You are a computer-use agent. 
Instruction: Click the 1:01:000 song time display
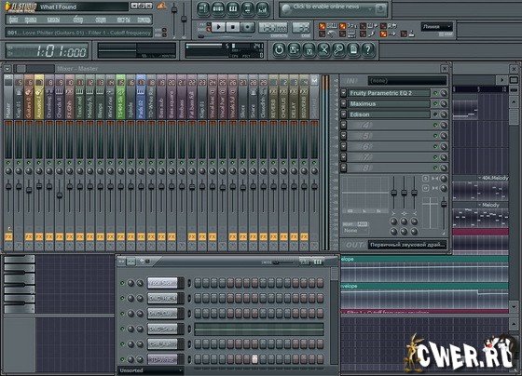pyautogui.click(x=47, y=51)
